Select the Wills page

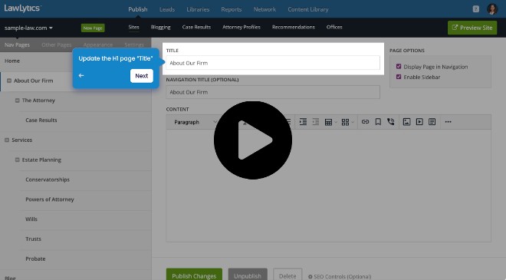(31, 219)
